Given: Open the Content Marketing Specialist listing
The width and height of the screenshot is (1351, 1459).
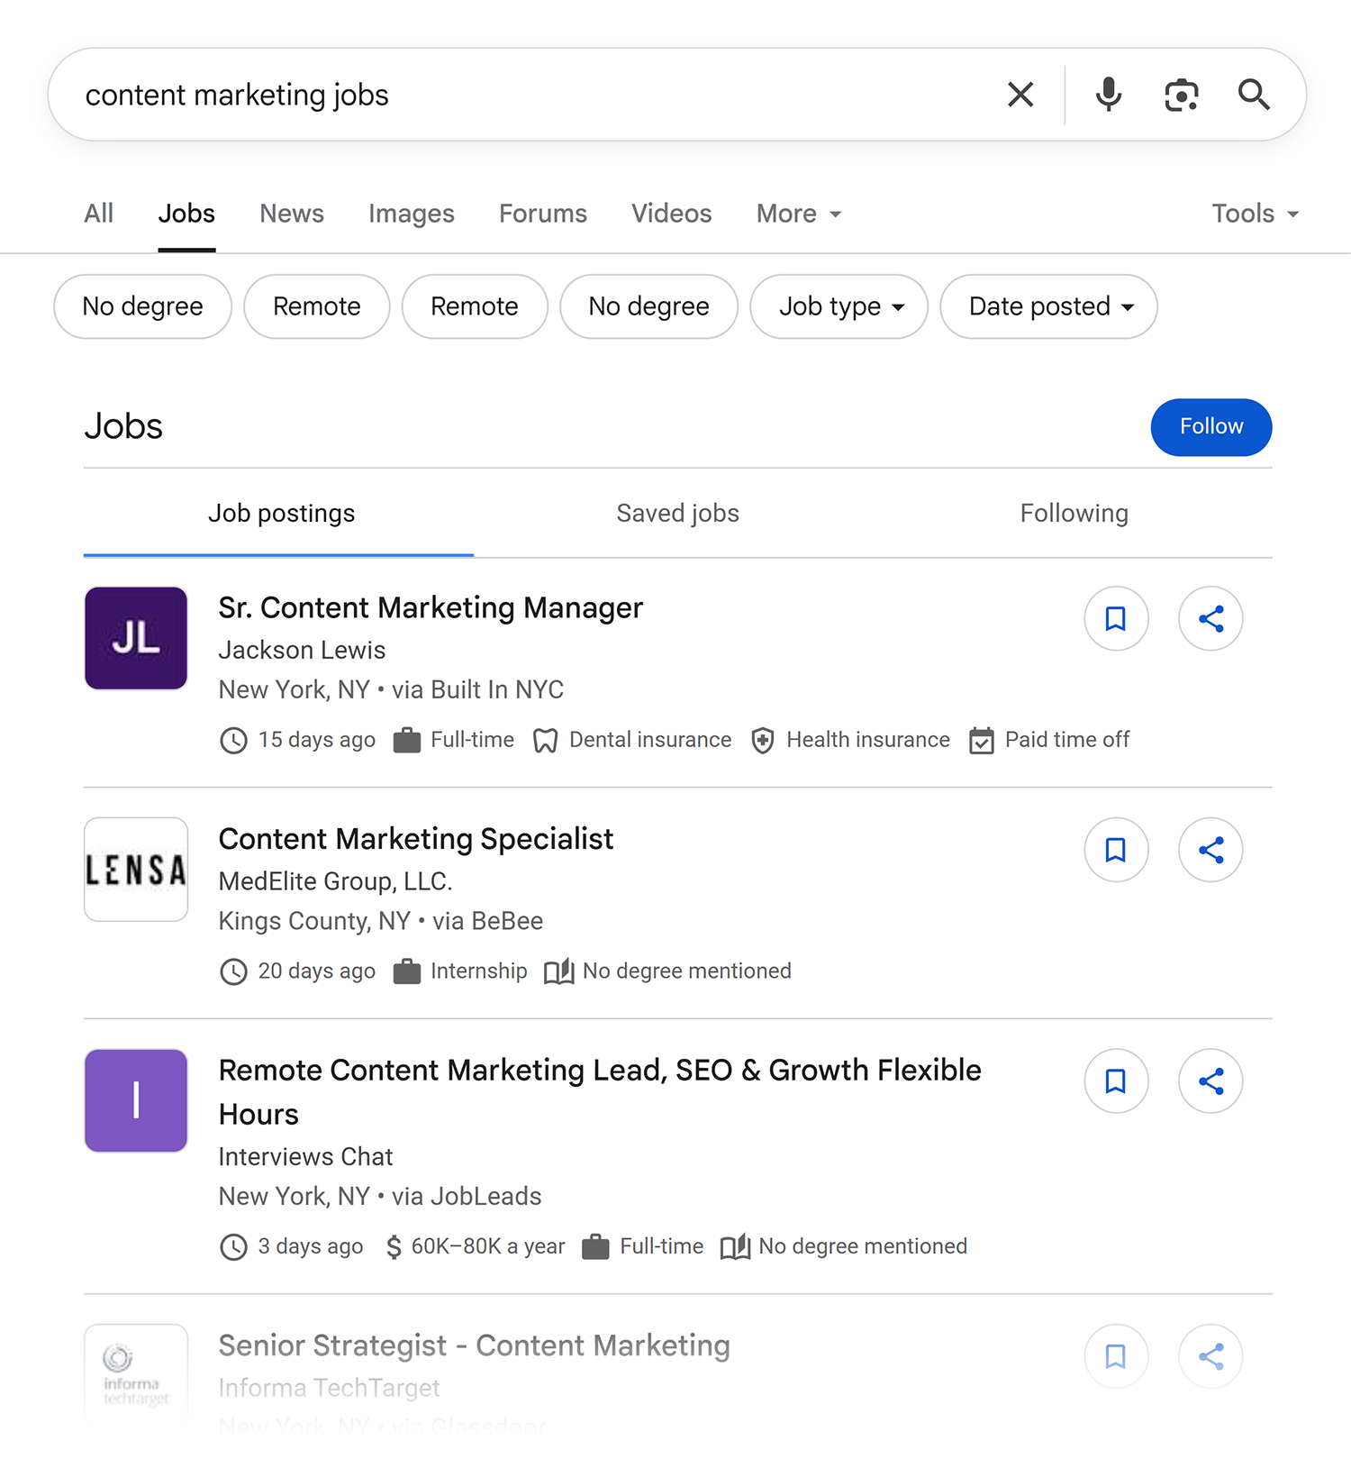Looking at the screenshot, I should [416, 839].
